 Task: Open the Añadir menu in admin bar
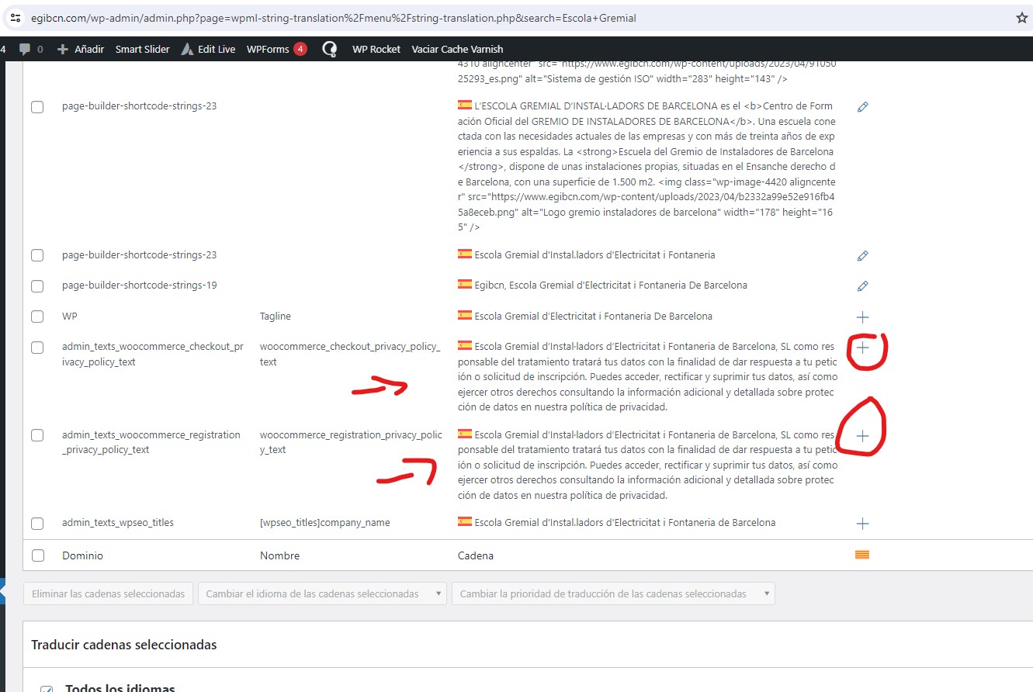pos(81,49)
